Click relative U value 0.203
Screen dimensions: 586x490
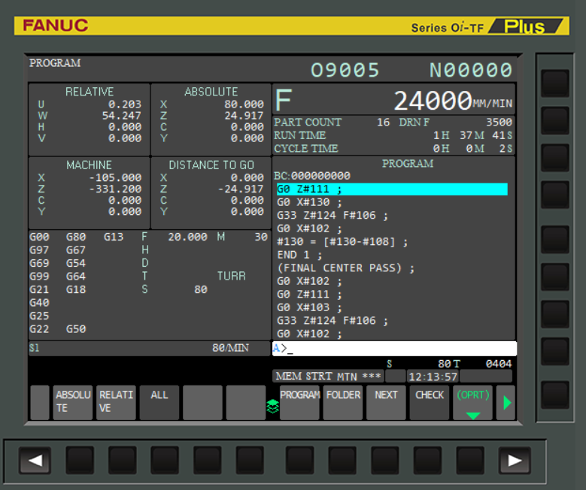[x=125, y=104]
